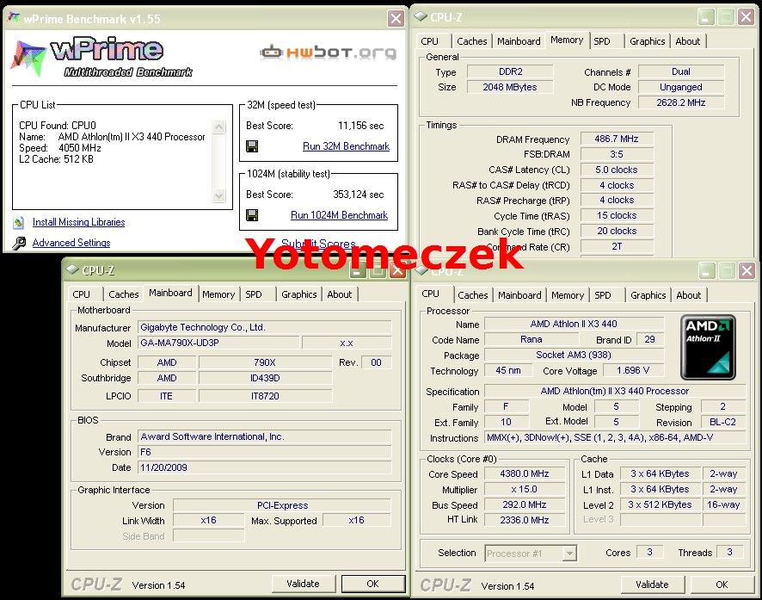Screen dimensions: 762x600
Task: Select SPD tab in Mainboard window
Action: [253, 294]
